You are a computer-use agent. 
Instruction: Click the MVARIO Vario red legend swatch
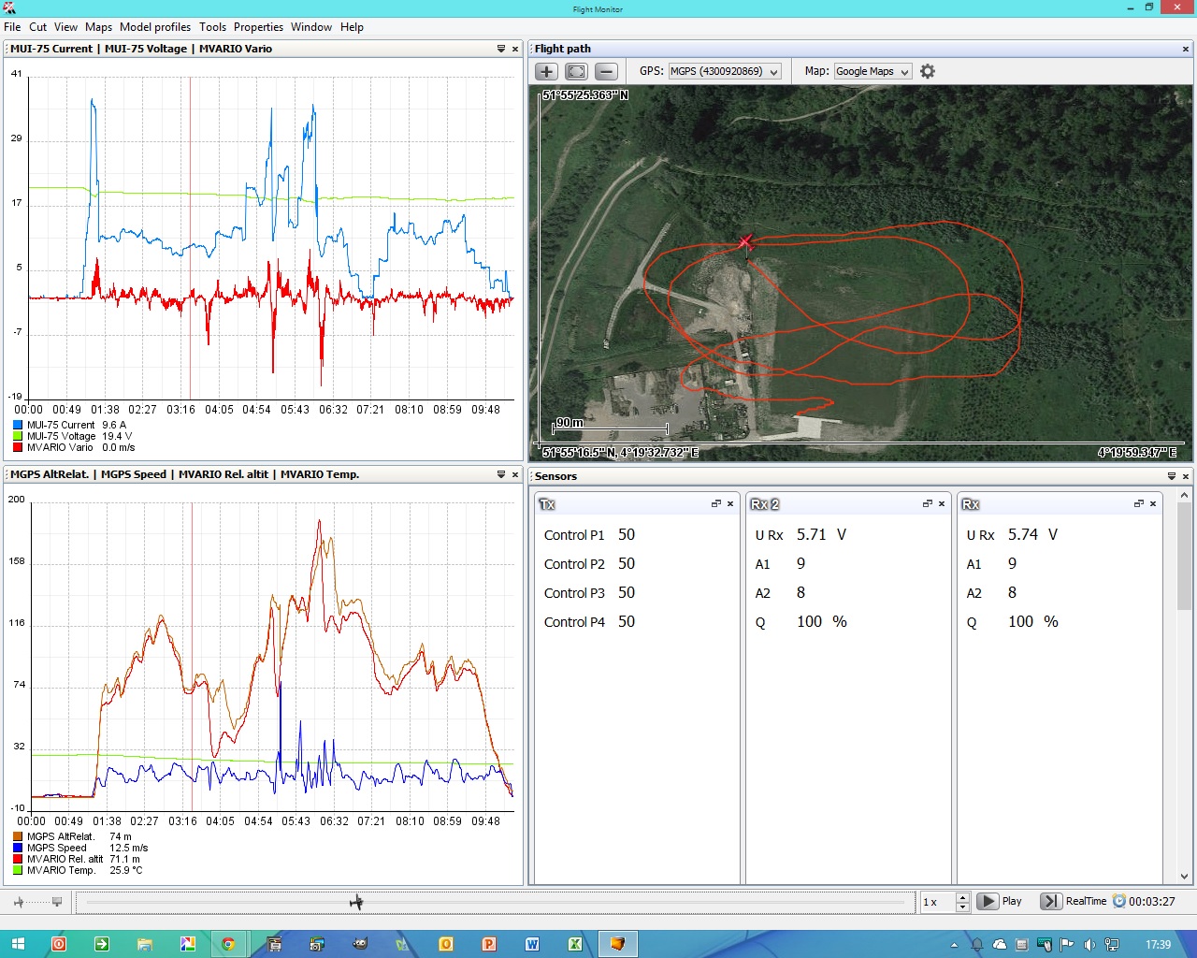pyautogui.click(x=18, y=447)
